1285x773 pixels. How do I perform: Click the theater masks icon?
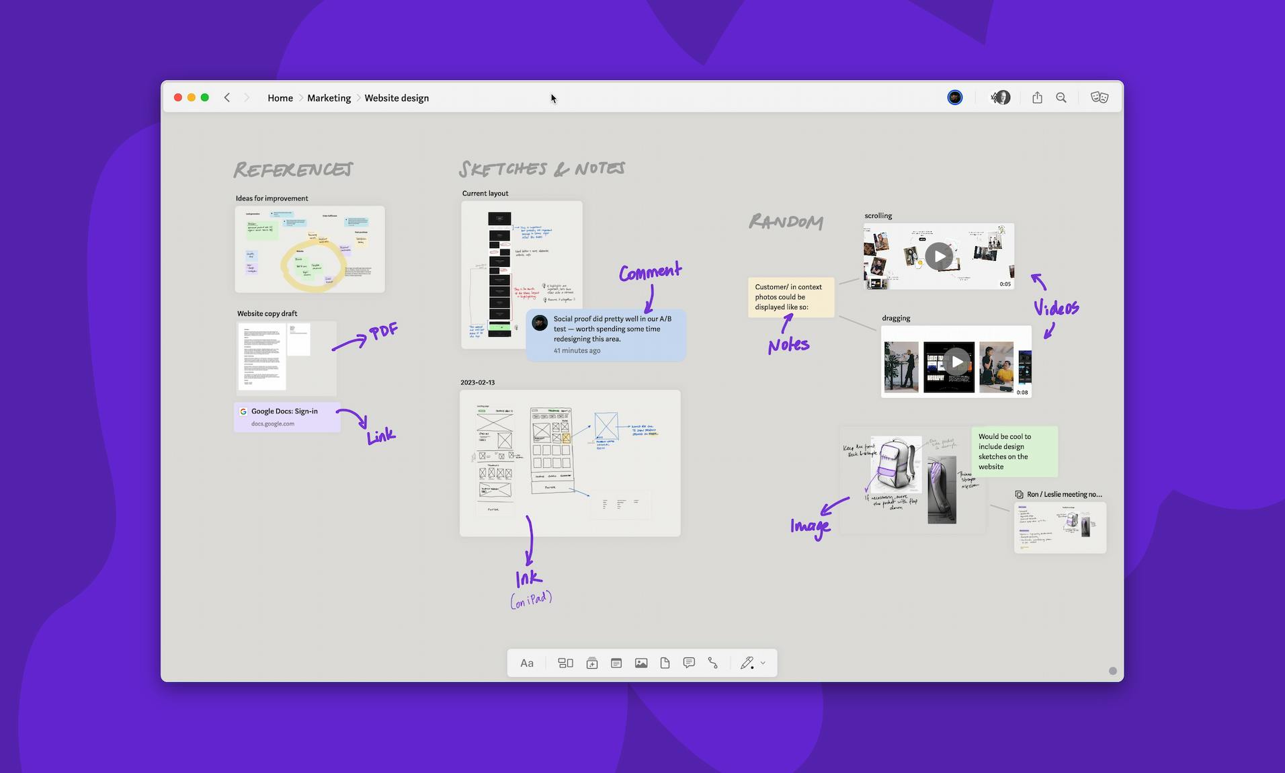pyautogui.click(x=1100, y=97)
